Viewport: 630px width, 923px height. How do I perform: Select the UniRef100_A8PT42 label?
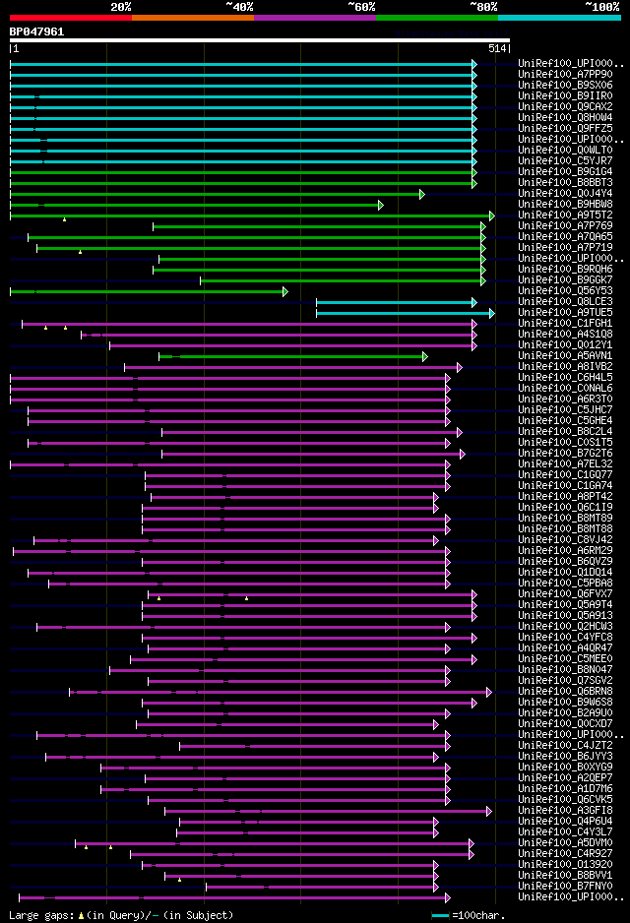coord(565,497)
